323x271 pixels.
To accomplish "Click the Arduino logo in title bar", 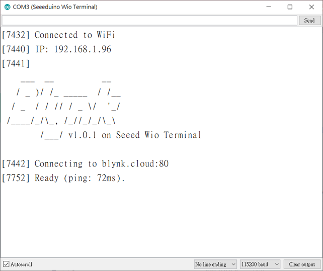I will coord(7,7).
